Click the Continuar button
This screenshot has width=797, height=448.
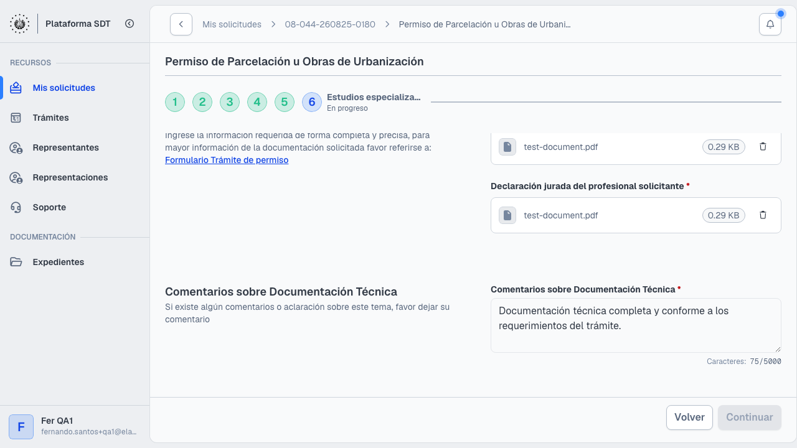[750, 418]
